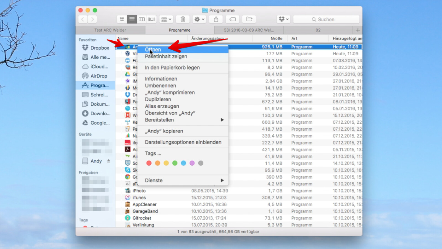Open the Trash icon in the toolbar
The image size is (442, 249).
pyautogui.click(x=182, y=19)
